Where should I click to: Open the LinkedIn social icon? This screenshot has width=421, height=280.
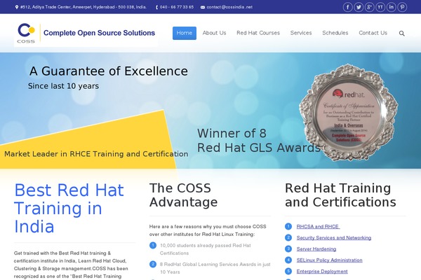tap(392, 7)
